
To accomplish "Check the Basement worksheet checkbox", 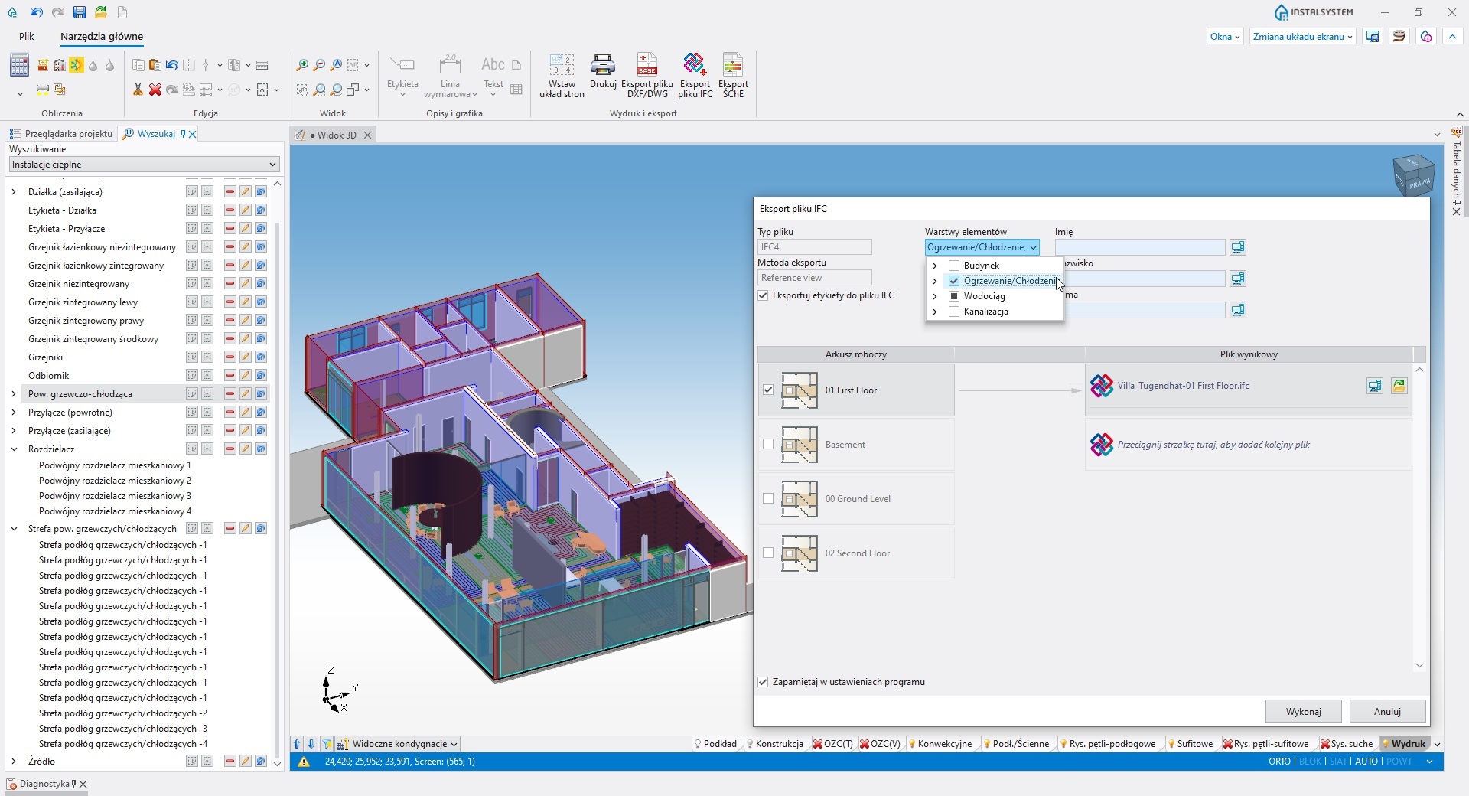I will (768, 445).
